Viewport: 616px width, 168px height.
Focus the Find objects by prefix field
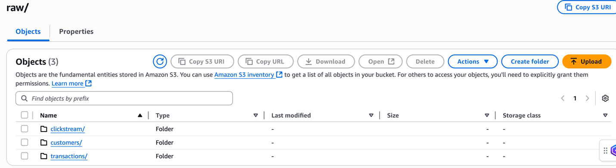click(x=124, y=98)
